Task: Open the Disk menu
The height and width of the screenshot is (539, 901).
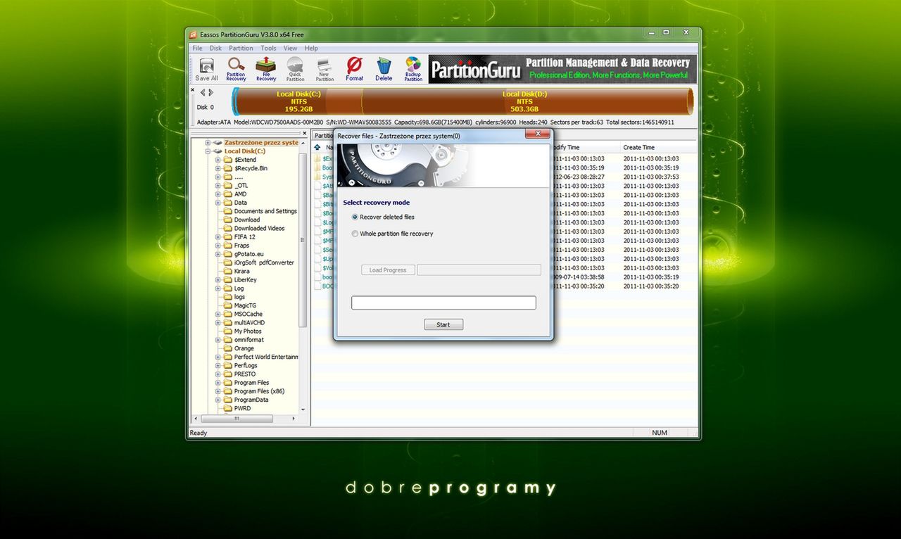Action: pyautogui.click(x=215, y=49)
